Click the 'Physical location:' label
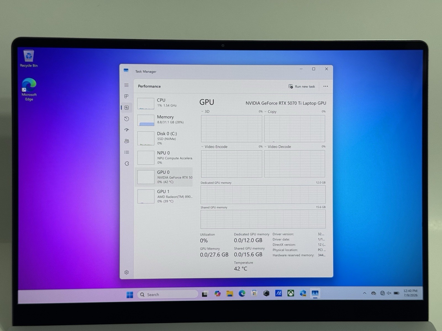Screen dimensions: 442x331 pyautogui.click(x=285, y=250)
